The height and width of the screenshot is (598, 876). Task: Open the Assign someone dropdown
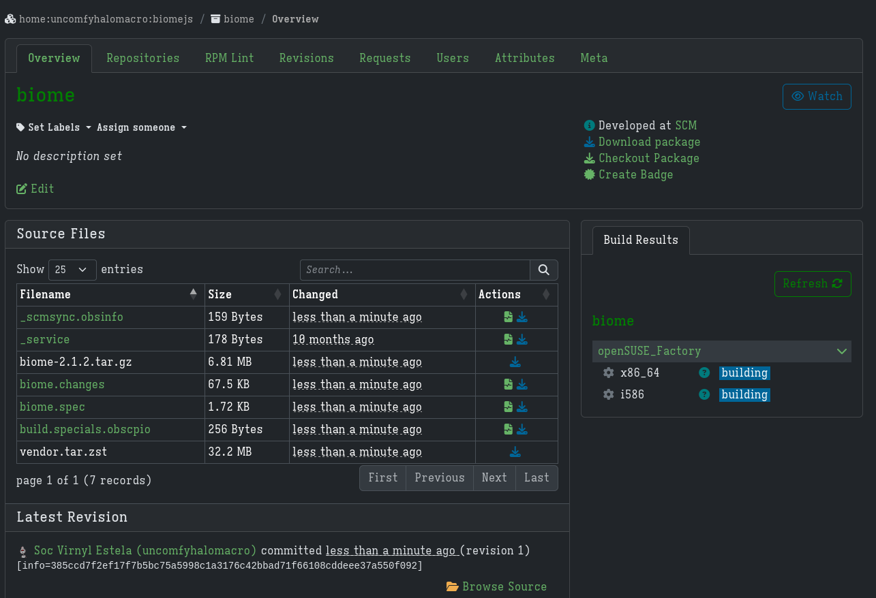142,127
